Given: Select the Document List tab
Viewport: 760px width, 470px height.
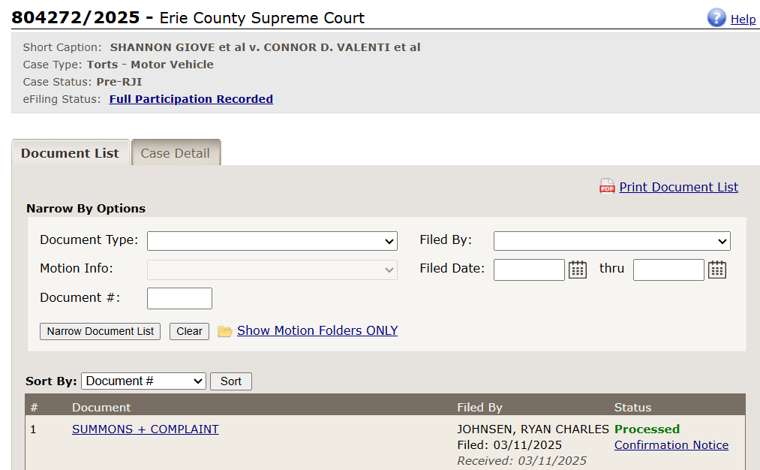Looking at the screenshot, I should [70, 153].
